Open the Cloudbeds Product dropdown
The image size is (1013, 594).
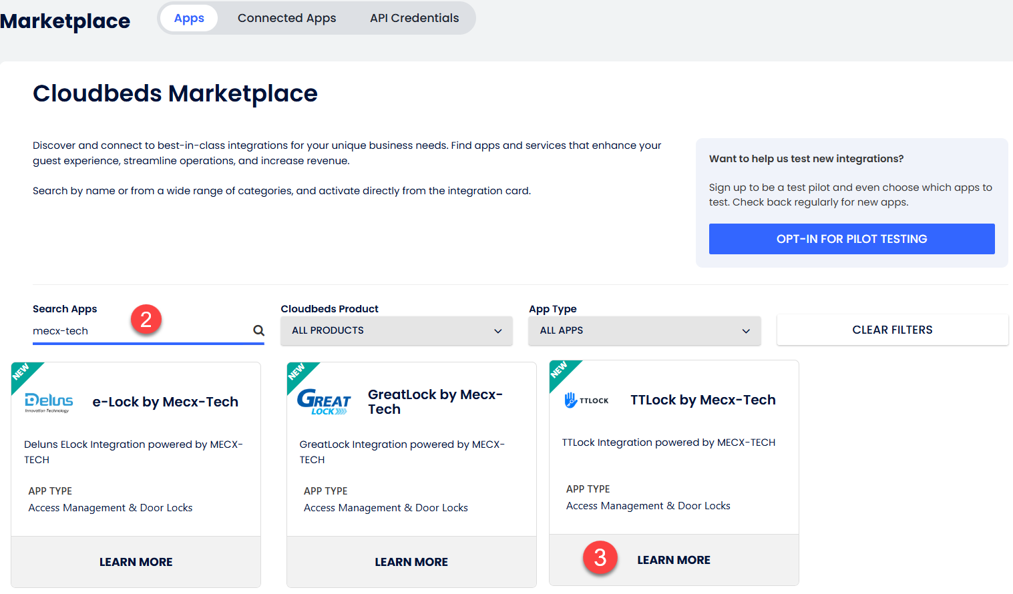[x=396, y=330]
